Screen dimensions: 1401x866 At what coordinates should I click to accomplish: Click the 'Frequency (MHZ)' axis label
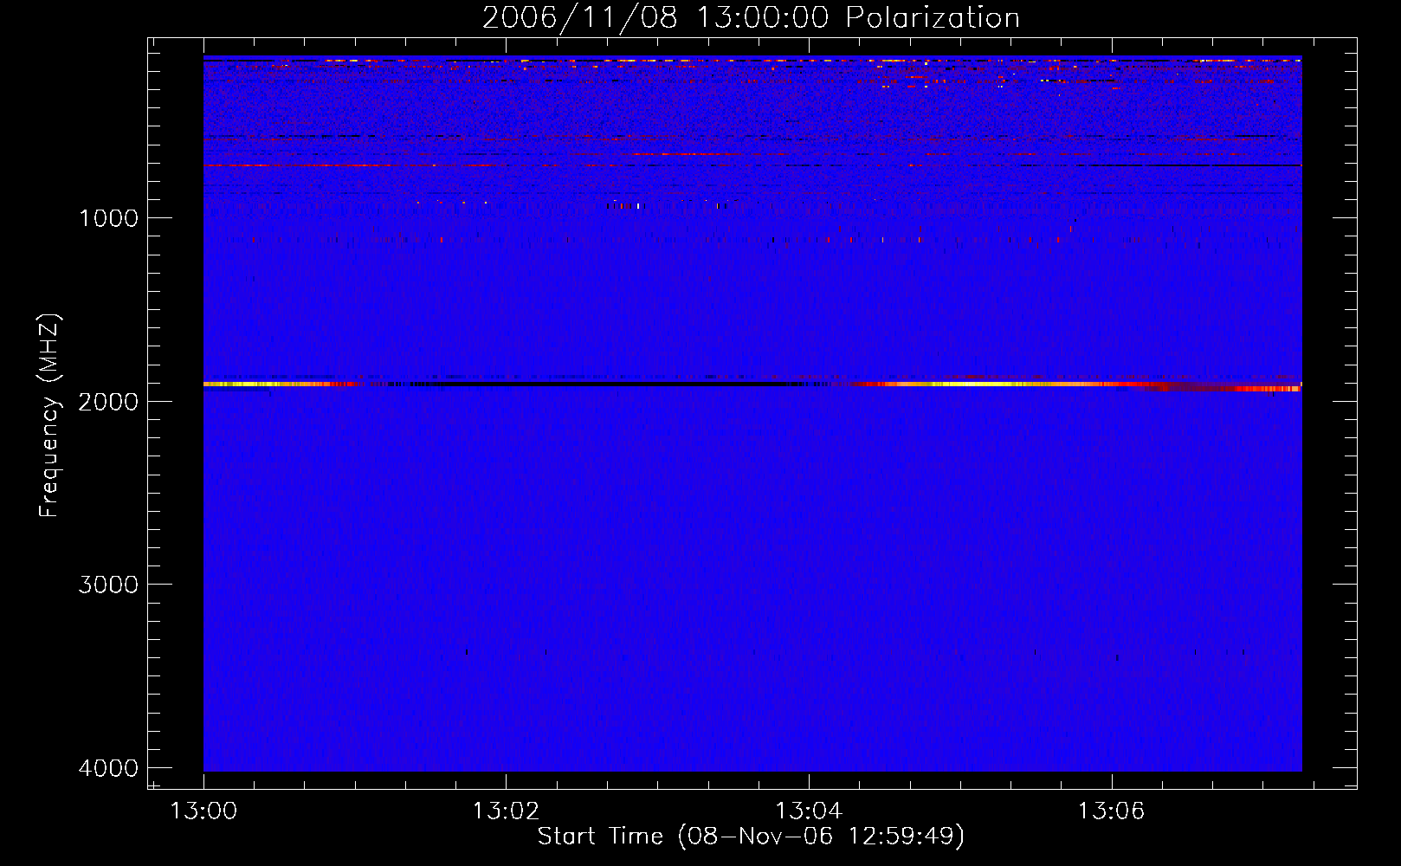tap(49, 416)
